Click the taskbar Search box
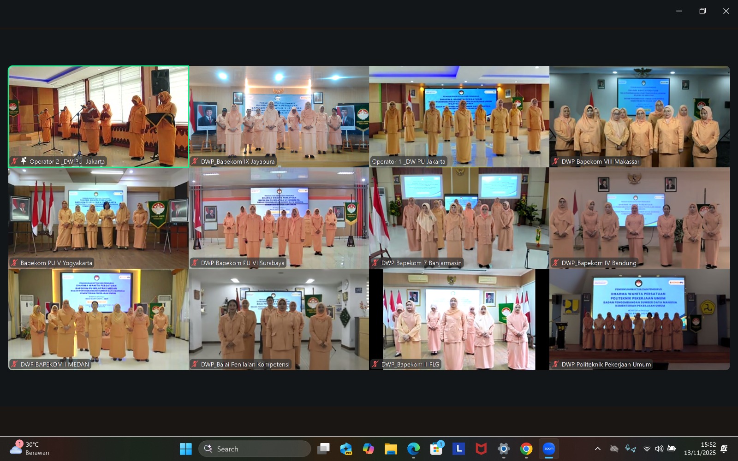Viewport: 738px width, 461px height. pos(255,449)
